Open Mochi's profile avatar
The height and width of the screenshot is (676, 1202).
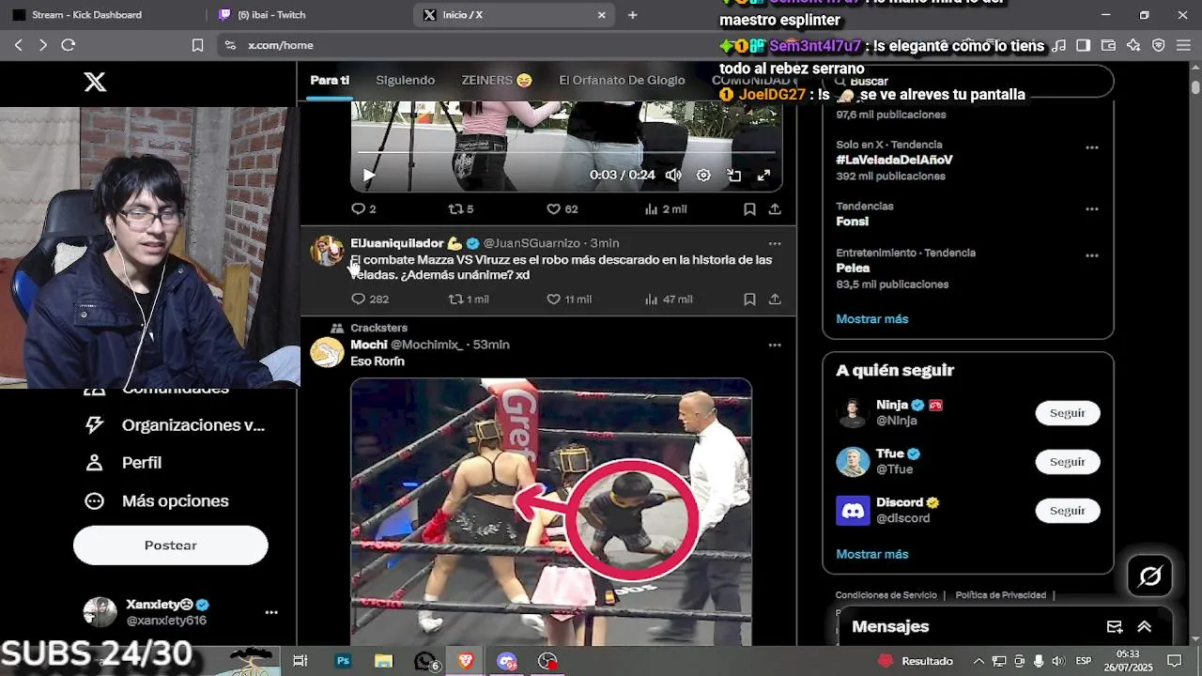click(327, 353)
